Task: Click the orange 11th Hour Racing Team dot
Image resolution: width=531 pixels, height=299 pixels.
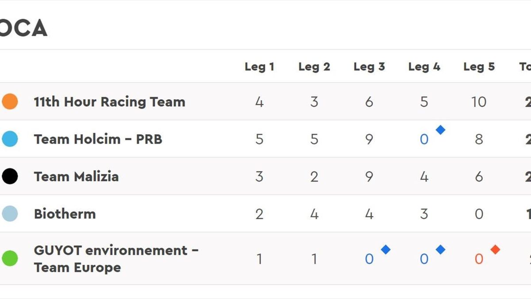Action: [10, 101]
